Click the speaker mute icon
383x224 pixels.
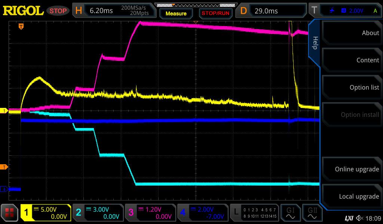pyautogui.click(x=359, y=218)
